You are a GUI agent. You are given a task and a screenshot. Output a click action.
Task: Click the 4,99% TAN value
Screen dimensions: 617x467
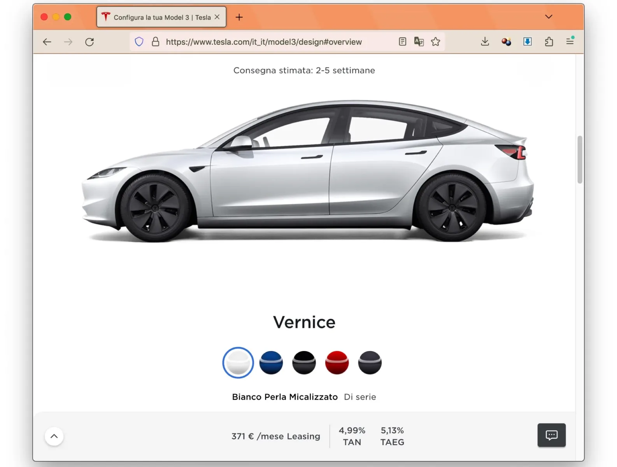pyautogui.click(x=352, y=436)
